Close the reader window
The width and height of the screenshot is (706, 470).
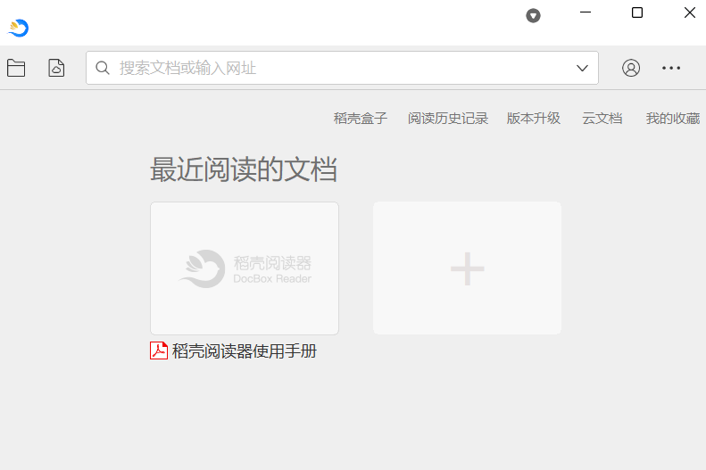coord(690,12)
